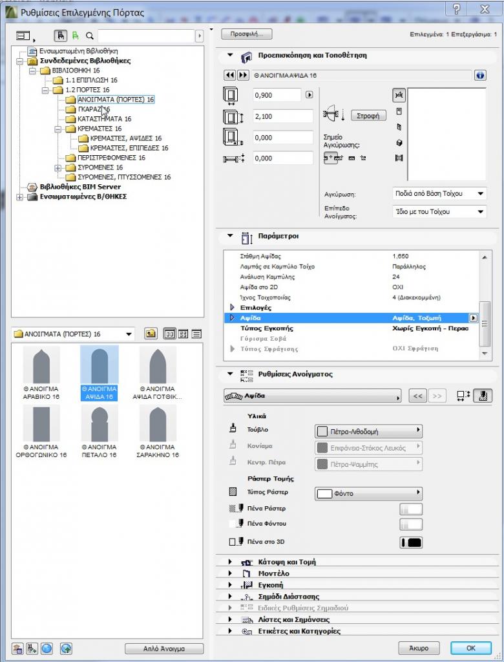The width and height of the screenshot is (504, 662).
Task: Select the 3D preview cube icon
Action: 399,143
